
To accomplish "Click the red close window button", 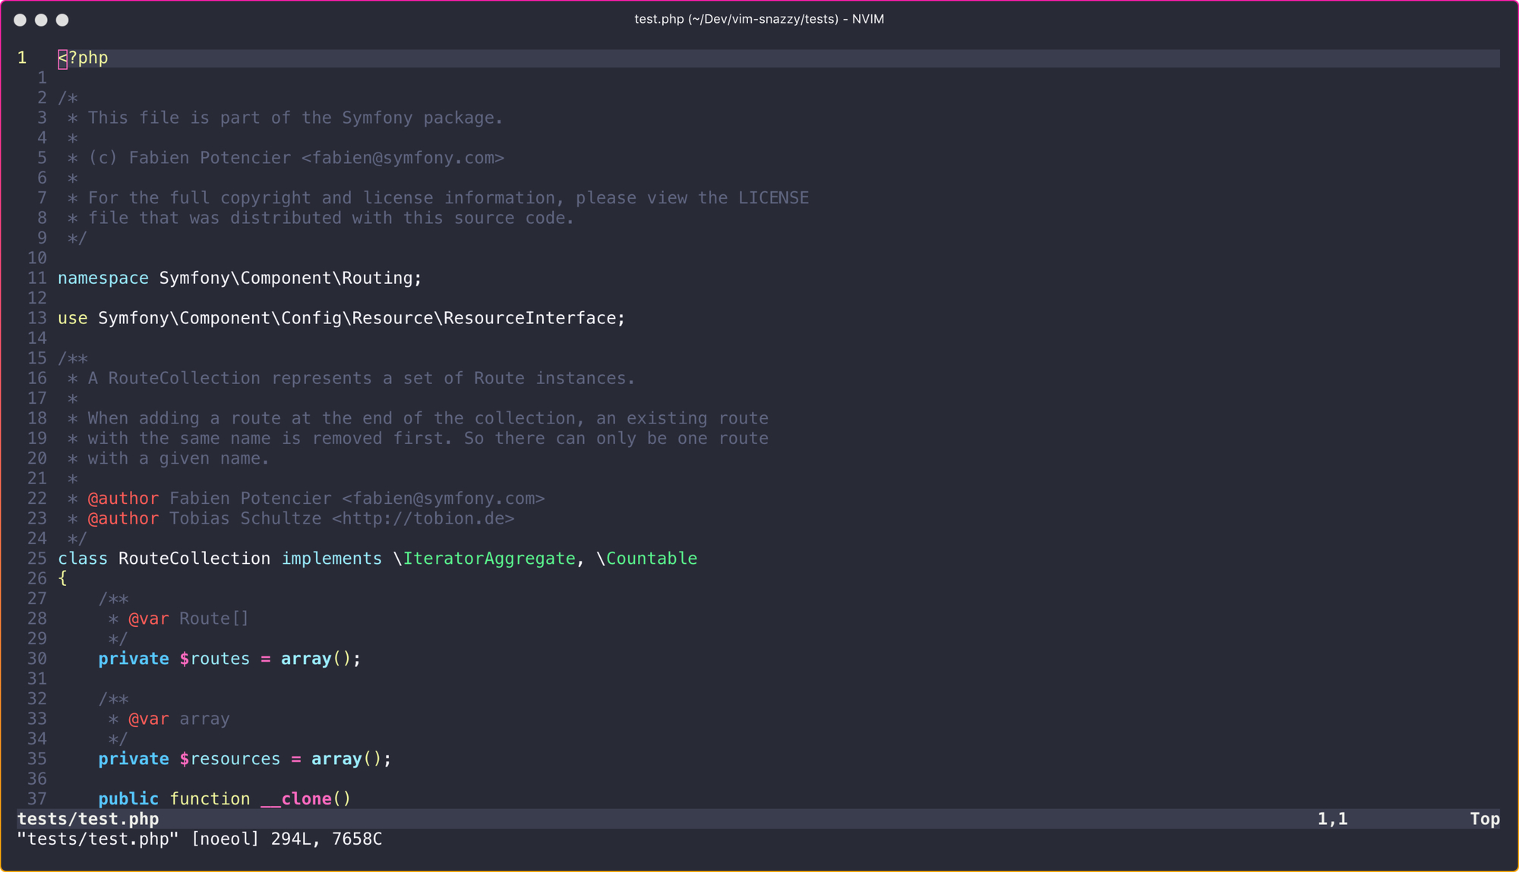I will [x=21, y=20].
